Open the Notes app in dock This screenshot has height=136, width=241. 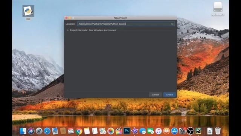click(87, 131)
